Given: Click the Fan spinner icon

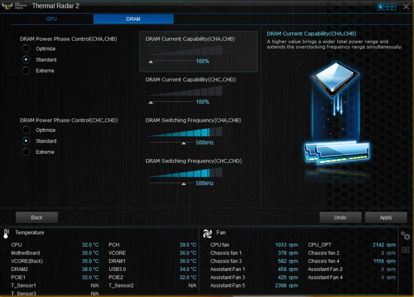Looking at the screenshot, I should [x=208, y=234].
